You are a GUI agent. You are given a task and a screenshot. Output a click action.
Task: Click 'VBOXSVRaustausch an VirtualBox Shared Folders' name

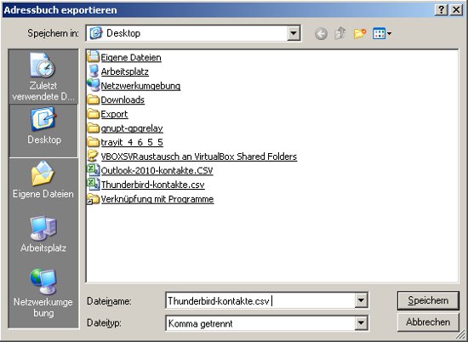click(x=199, y=157)
